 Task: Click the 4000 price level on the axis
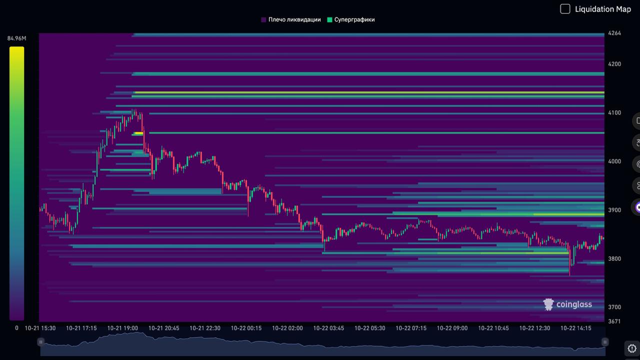614,161
